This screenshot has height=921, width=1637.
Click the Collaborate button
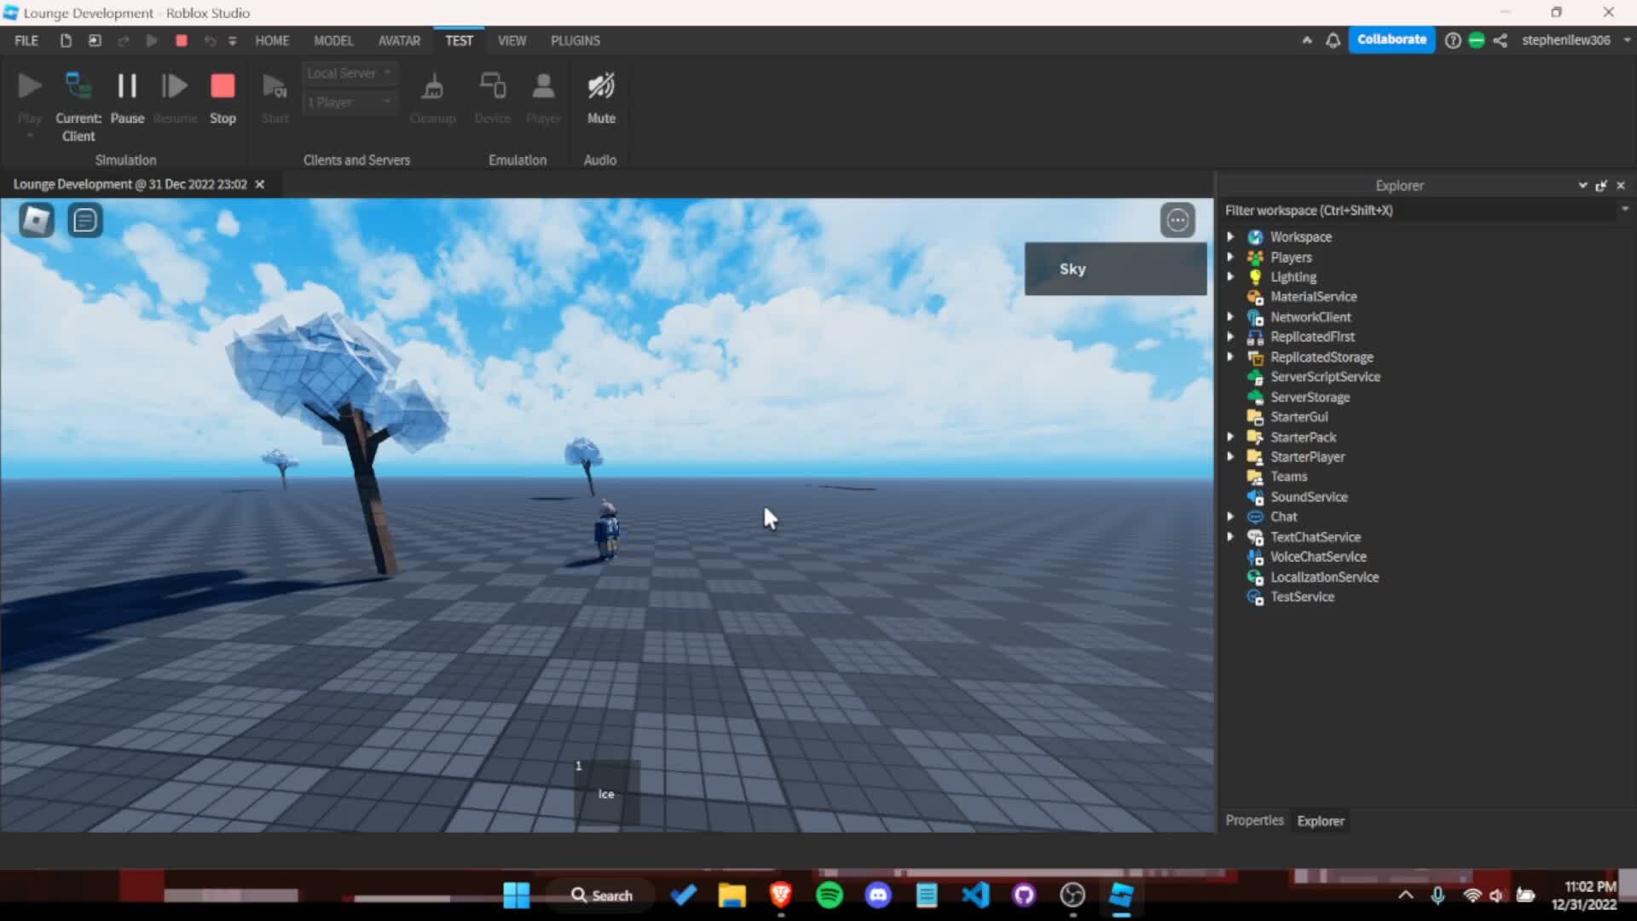tap(1391, 39)
